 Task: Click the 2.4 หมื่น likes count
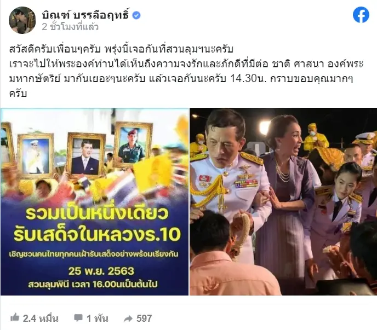(x=41, y=319)
